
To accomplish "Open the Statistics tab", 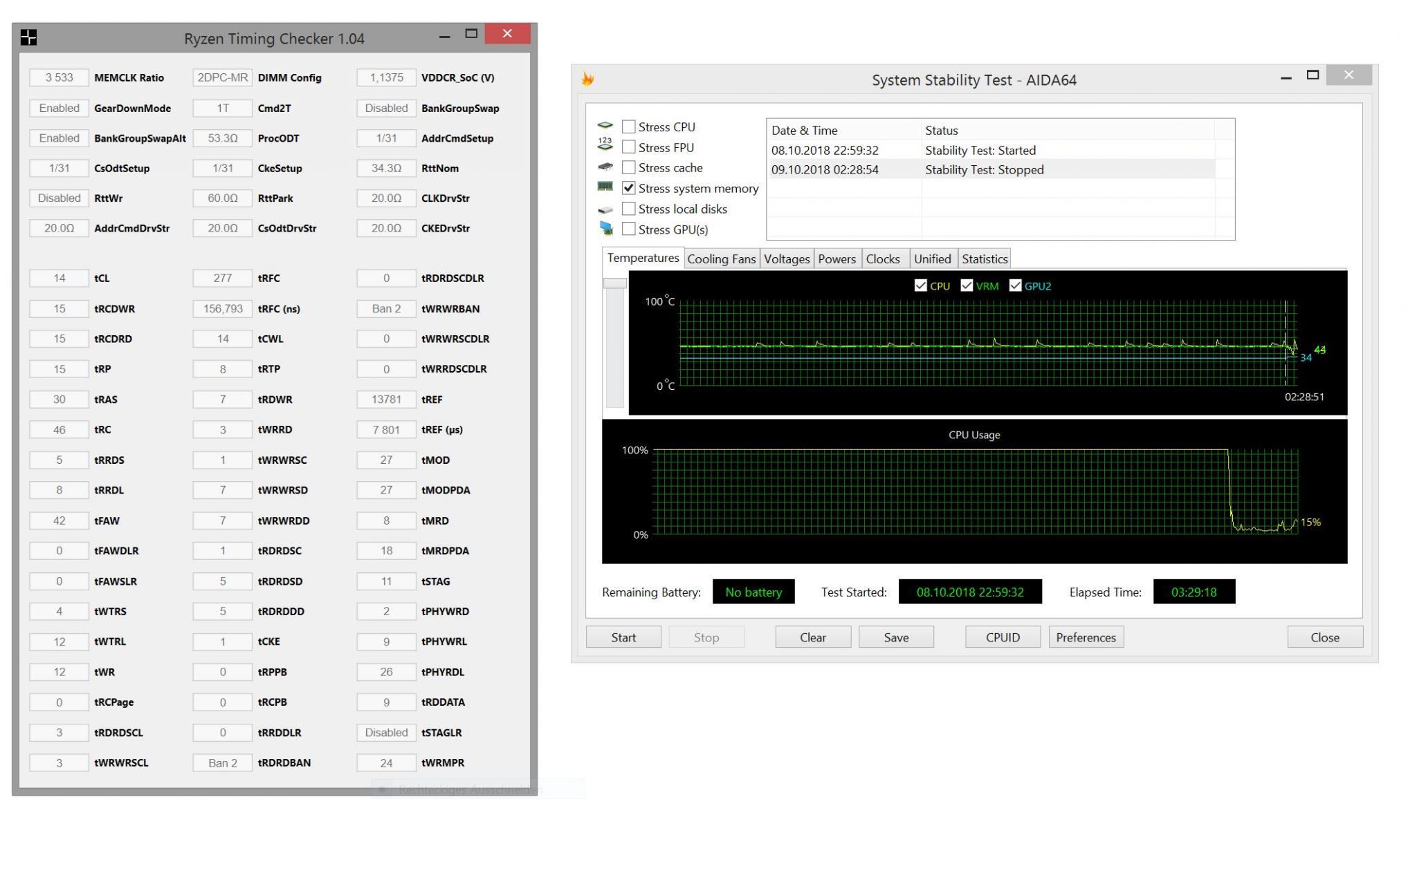I will (985, 259).
